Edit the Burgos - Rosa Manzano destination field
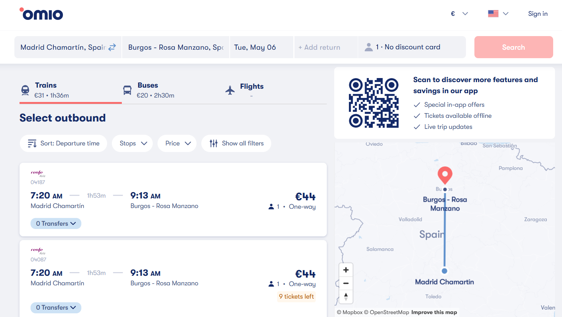This screenshot has width=562, height=317. pos(176,47)
